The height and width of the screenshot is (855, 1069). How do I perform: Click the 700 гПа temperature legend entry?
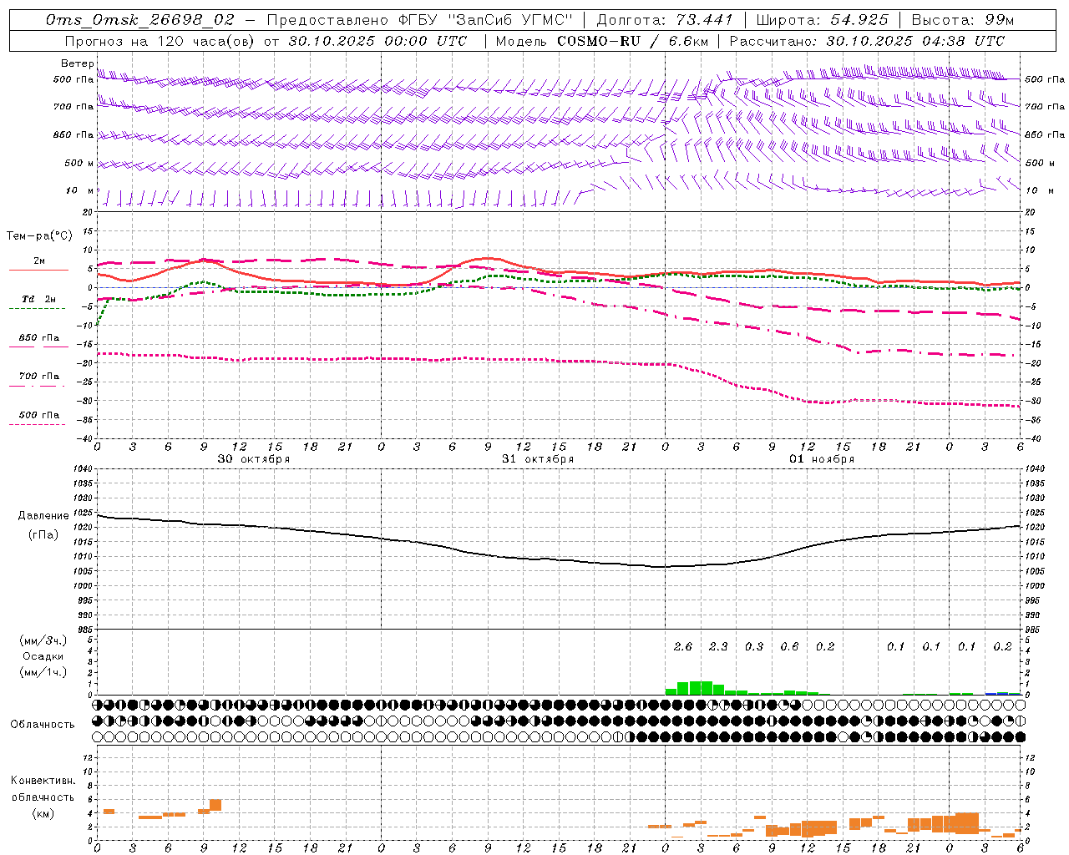[x=39, y=376]
